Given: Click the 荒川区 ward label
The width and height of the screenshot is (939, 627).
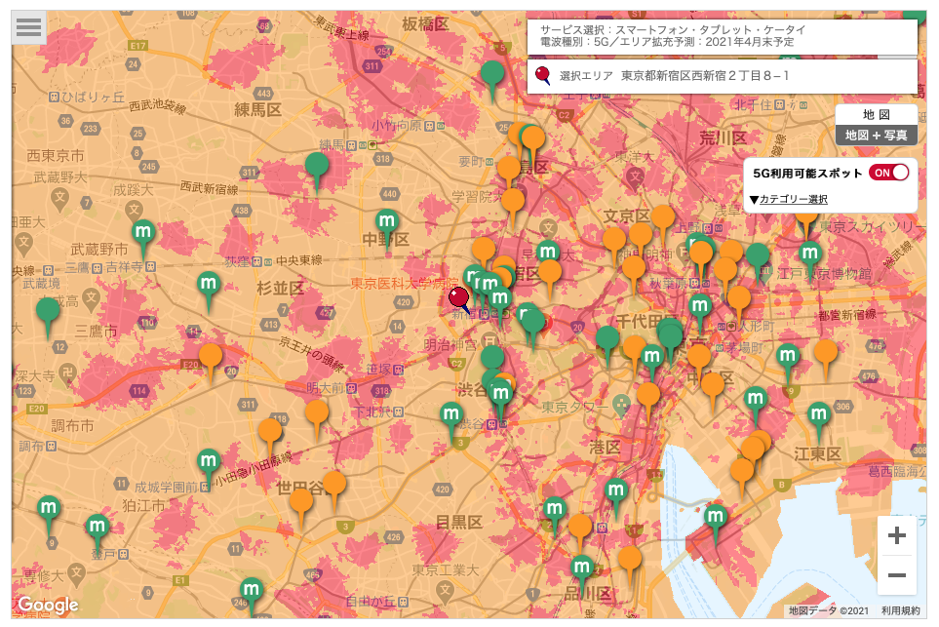Looking at the screenshot, I should 724,138.
